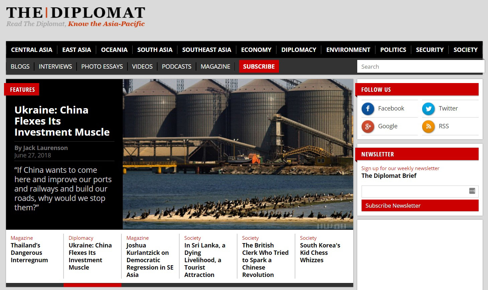Image resolution: width=488 pixels, height=290 pixels.
Task: Click Sign up for our weekly newsletter text
Action: point(400,168)
